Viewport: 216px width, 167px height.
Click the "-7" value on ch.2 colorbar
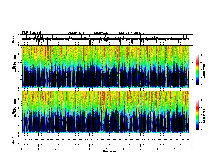pos(201,130)
